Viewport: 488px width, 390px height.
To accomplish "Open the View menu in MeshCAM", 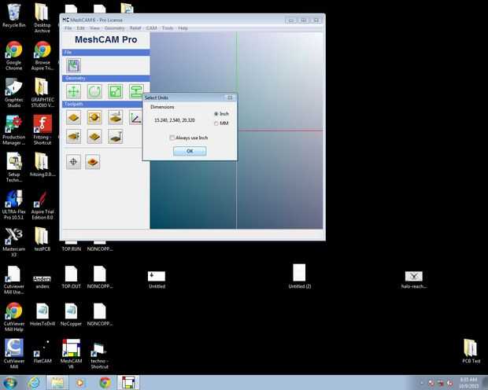I will (94, 28).
